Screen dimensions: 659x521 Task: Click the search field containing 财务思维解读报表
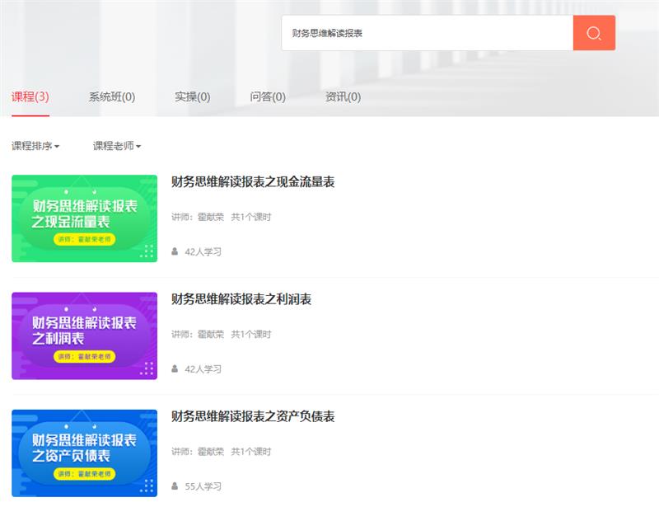427,33
